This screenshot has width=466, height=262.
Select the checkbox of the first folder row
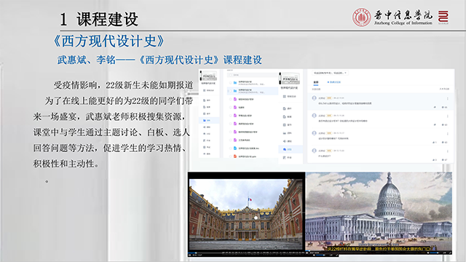coord(230,82)
